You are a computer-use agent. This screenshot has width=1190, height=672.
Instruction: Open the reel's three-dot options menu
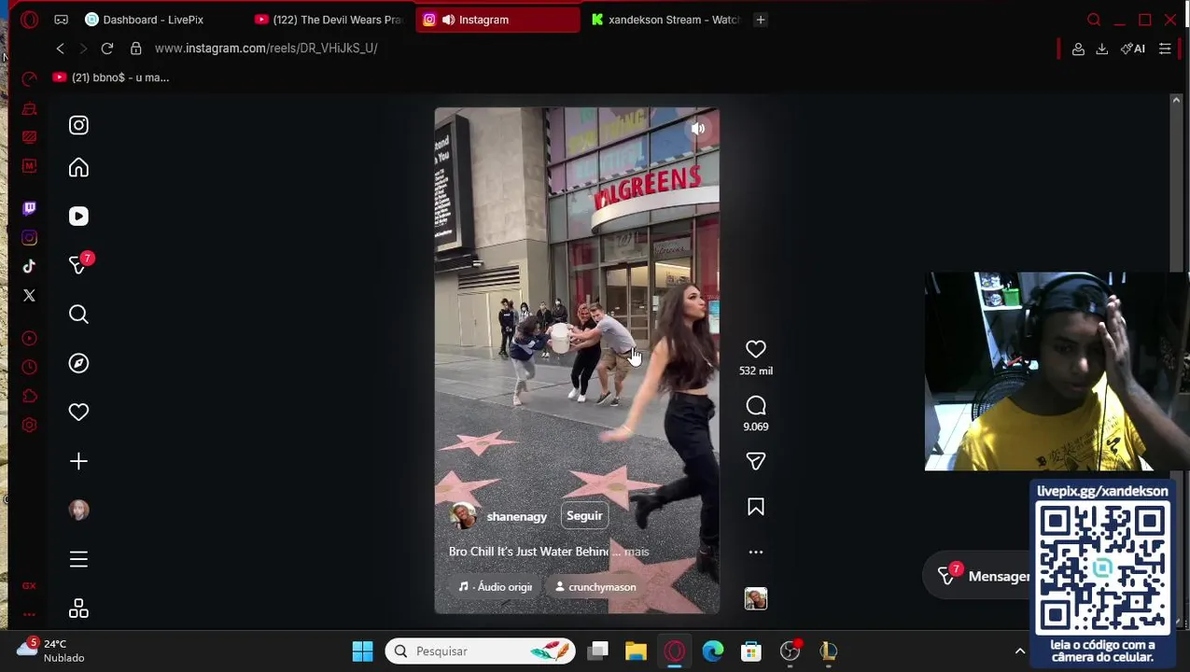point(756,553)
